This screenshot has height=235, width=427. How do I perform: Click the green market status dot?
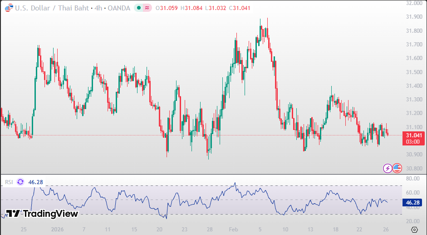click(x=138, y=8)
